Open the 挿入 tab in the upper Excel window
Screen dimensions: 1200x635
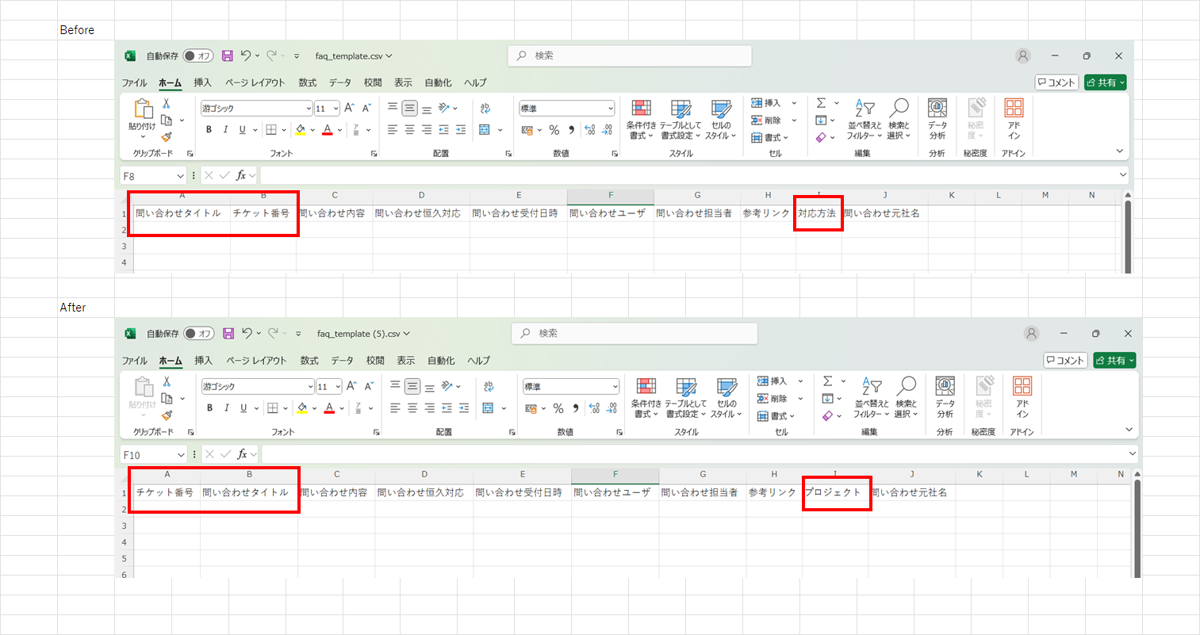point(202,82)
